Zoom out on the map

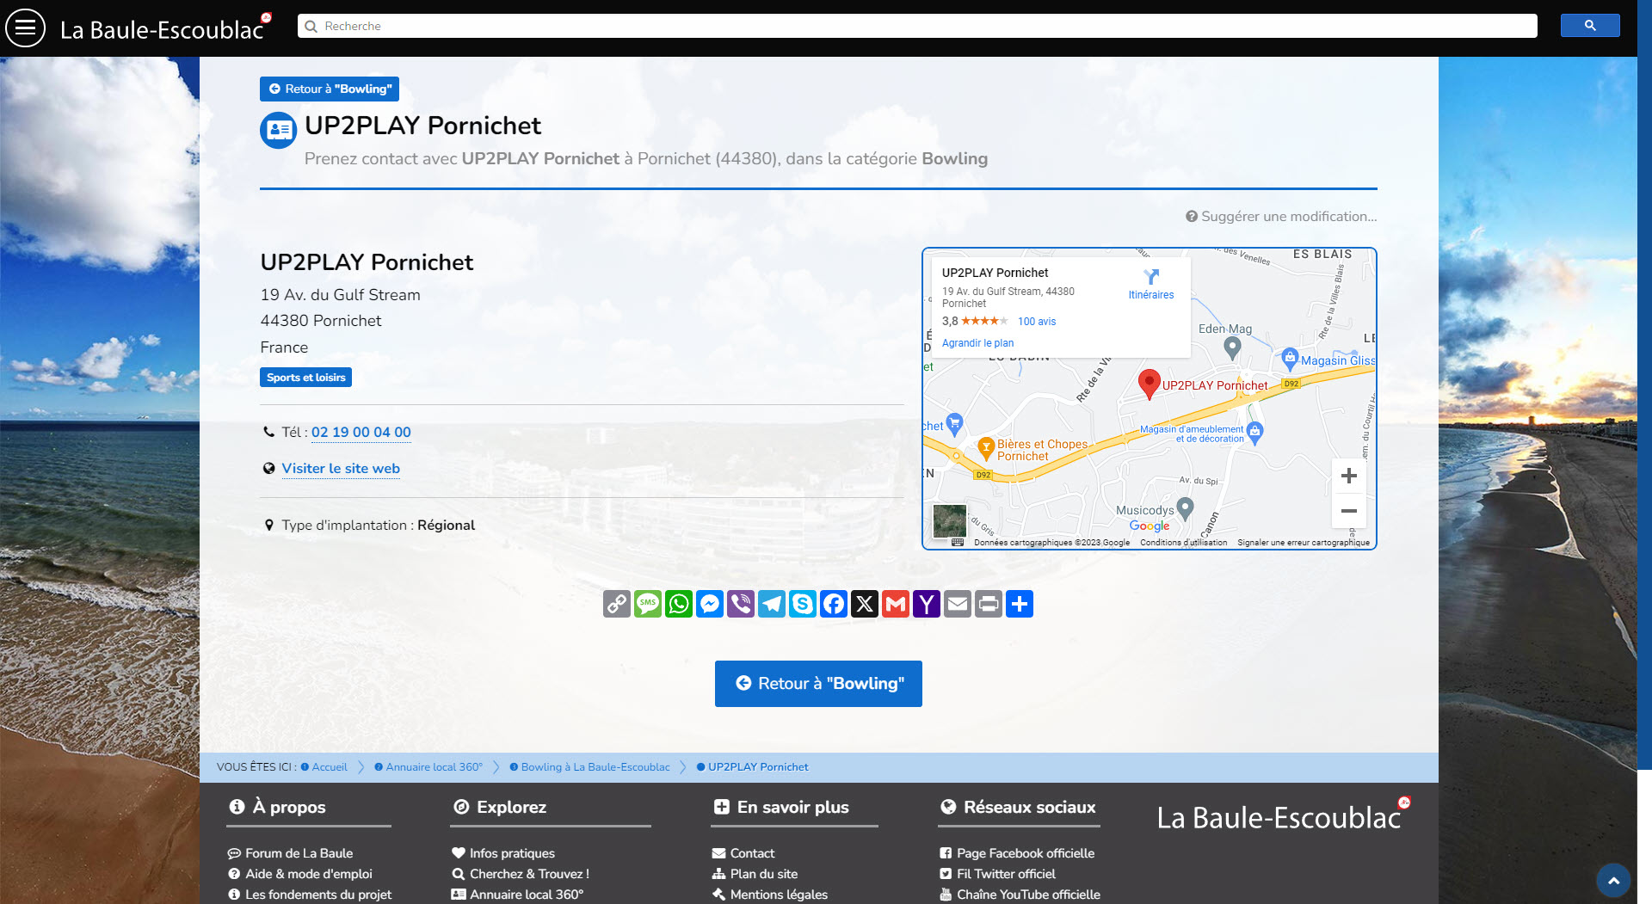coord(1348,511)
